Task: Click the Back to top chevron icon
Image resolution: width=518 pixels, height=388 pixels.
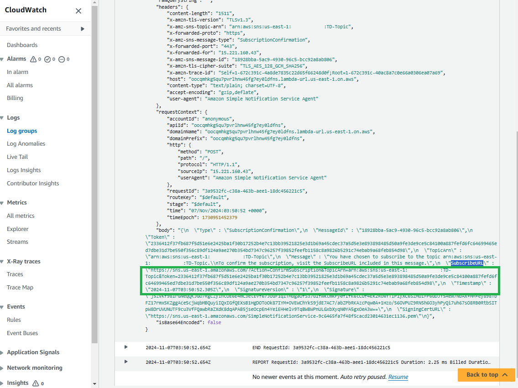Action: coord(504,375)
